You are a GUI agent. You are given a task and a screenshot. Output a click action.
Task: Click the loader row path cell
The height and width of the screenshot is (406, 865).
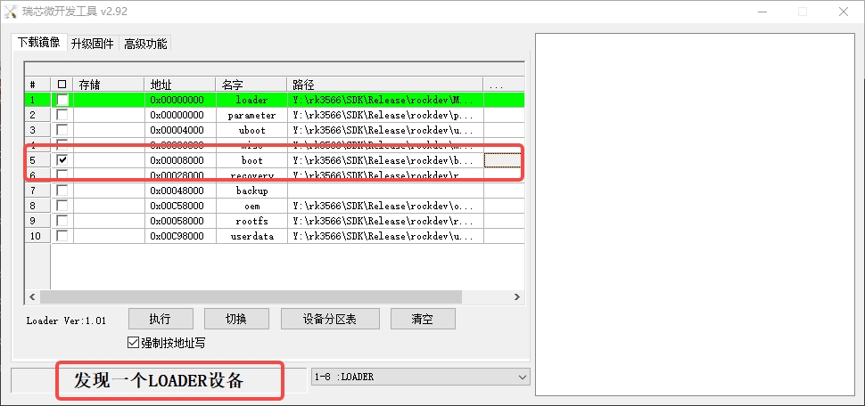pyautogui.click(x=385, y=101)
